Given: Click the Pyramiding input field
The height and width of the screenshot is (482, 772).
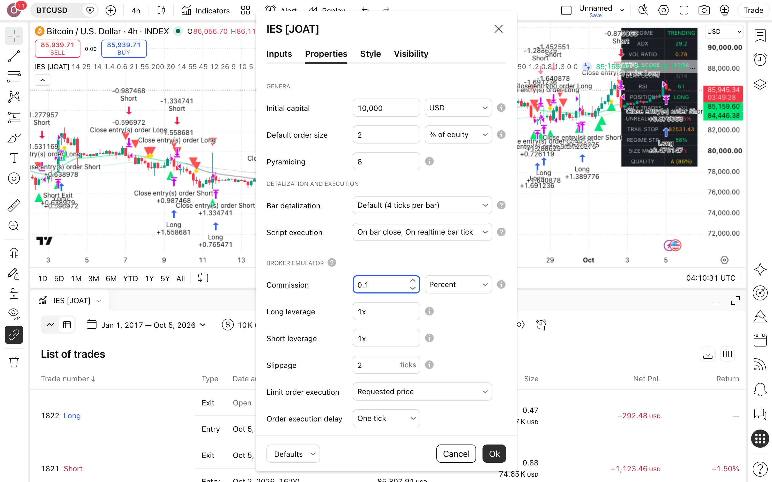Looking at the screenshot, I should coord(386,161).
